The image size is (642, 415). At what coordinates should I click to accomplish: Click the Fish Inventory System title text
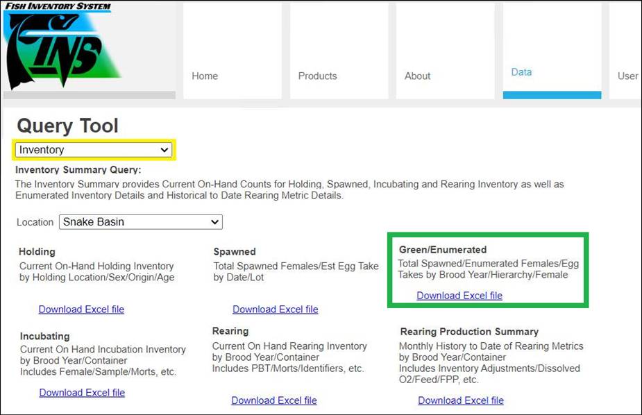(x=57, y=7)
